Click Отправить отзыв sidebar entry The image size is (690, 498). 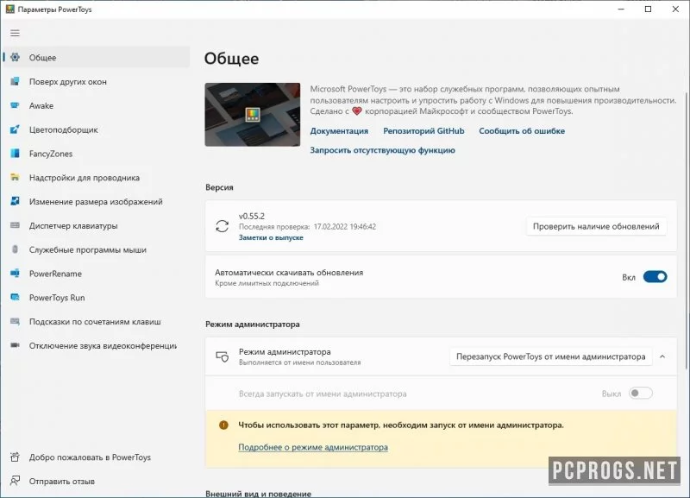click(x=96, y=482)
